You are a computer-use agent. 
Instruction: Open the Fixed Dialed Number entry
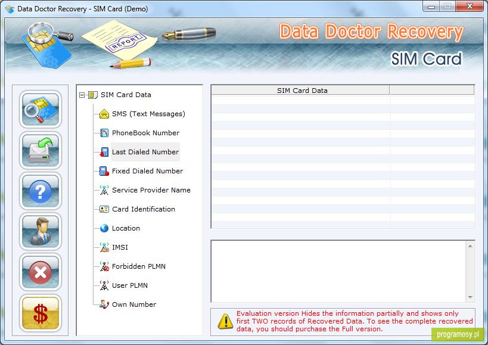click(147, 171)
